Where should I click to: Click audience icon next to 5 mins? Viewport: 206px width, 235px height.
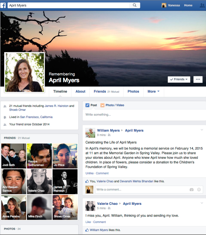pos(109,208)
